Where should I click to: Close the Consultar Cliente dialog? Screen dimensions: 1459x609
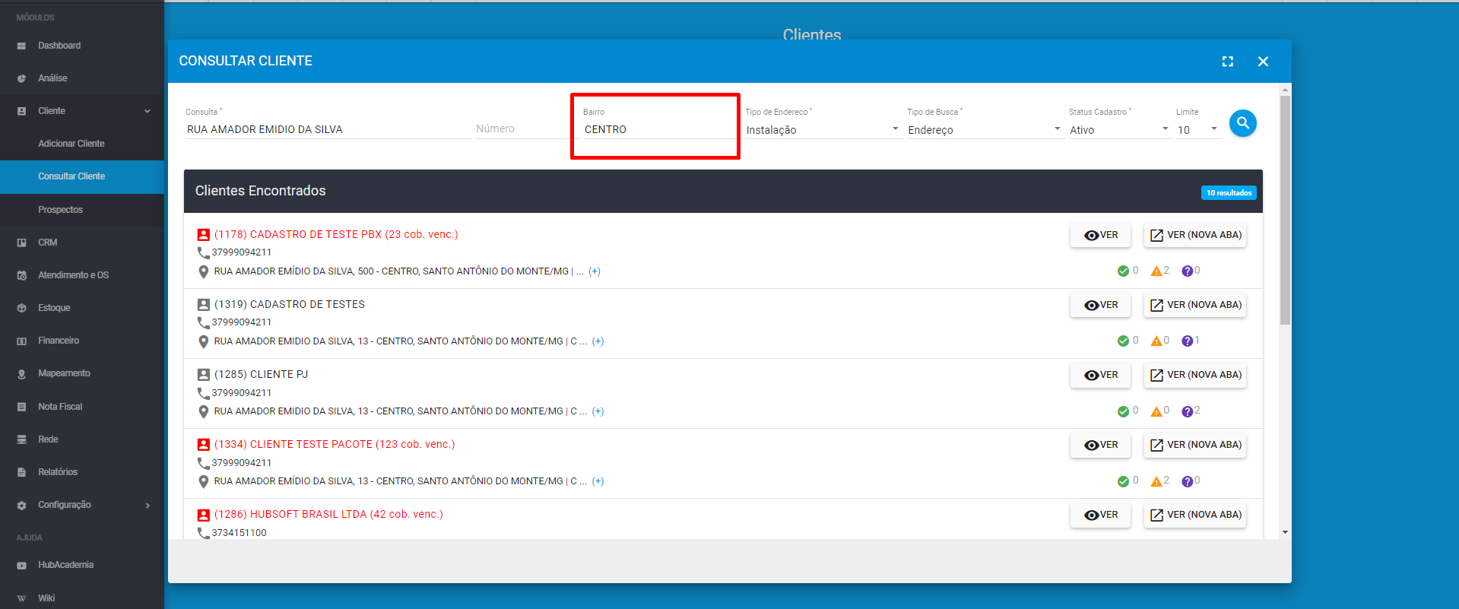1263,62
